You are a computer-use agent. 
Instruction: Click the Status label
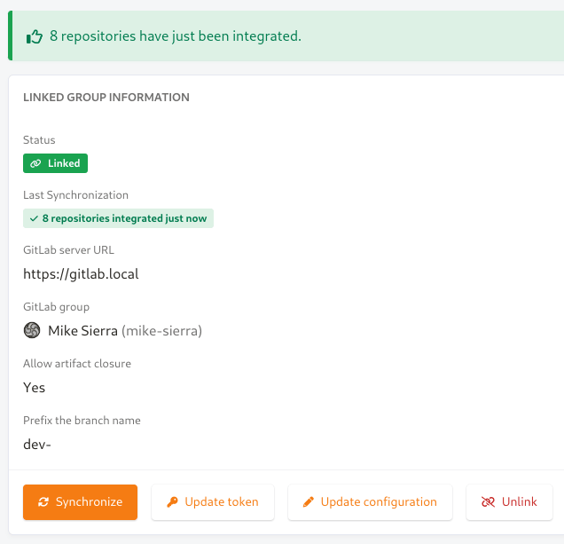39,139
